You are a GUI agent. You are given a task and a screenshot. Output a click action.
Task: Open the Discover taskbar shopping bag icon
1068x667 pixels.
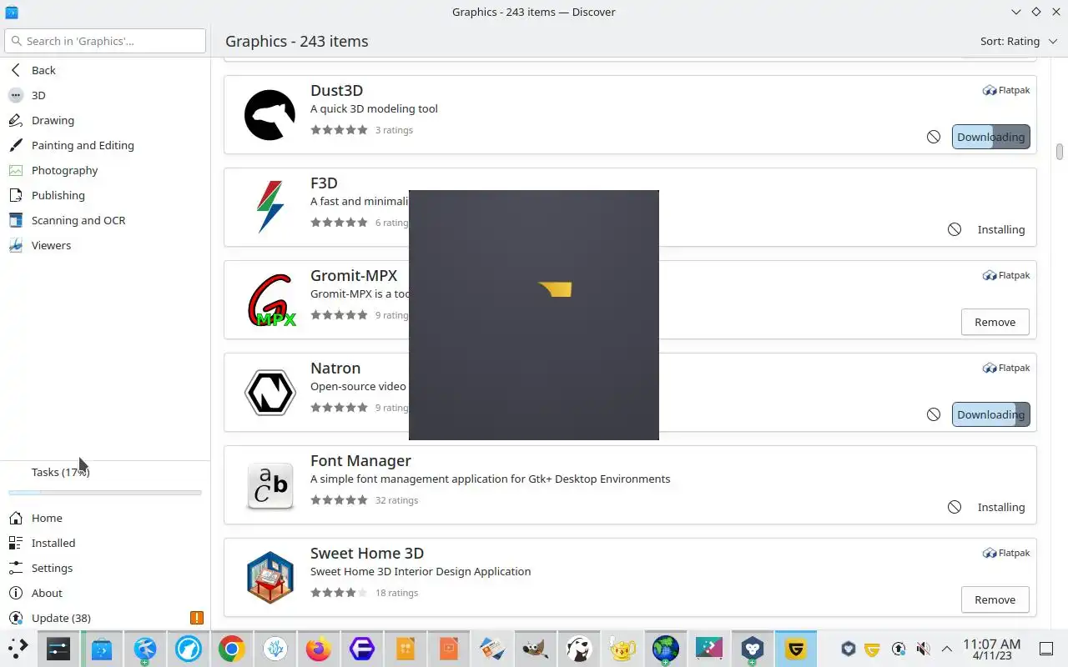coord(102,649)
